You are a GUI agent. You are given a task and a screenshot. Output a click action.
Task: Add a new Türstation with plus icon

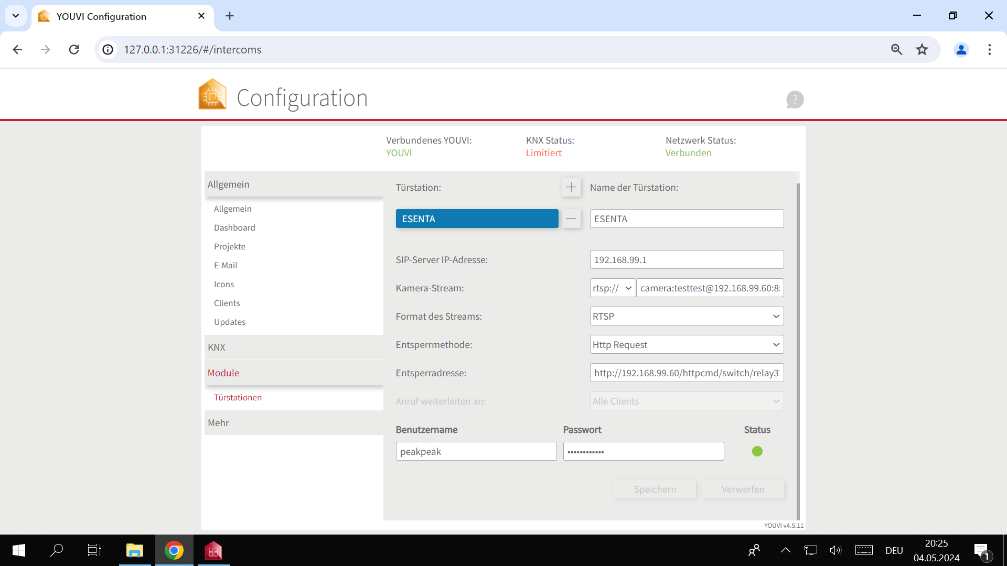[571, 187]
